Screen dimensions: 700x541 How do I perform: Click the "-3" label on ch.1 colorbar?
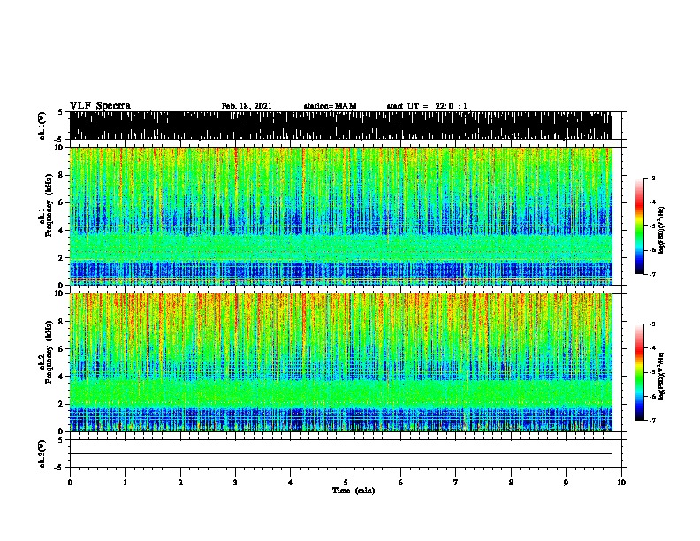651,178
